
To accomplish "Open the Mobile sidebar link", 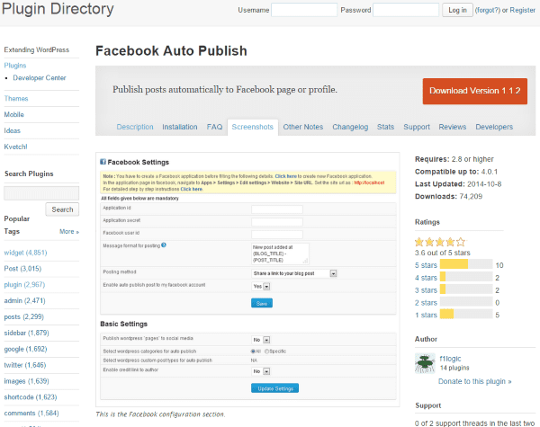I will coord(14,114).
